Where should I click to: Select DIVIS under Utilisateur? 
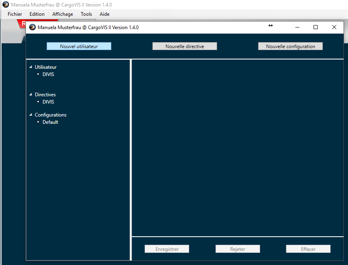pyautogui.click(x=48, y=74)
